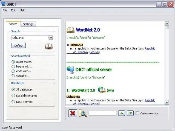Click the results scrollbar down arrow
Screen dimensions: 175x131
pos(167,102)
